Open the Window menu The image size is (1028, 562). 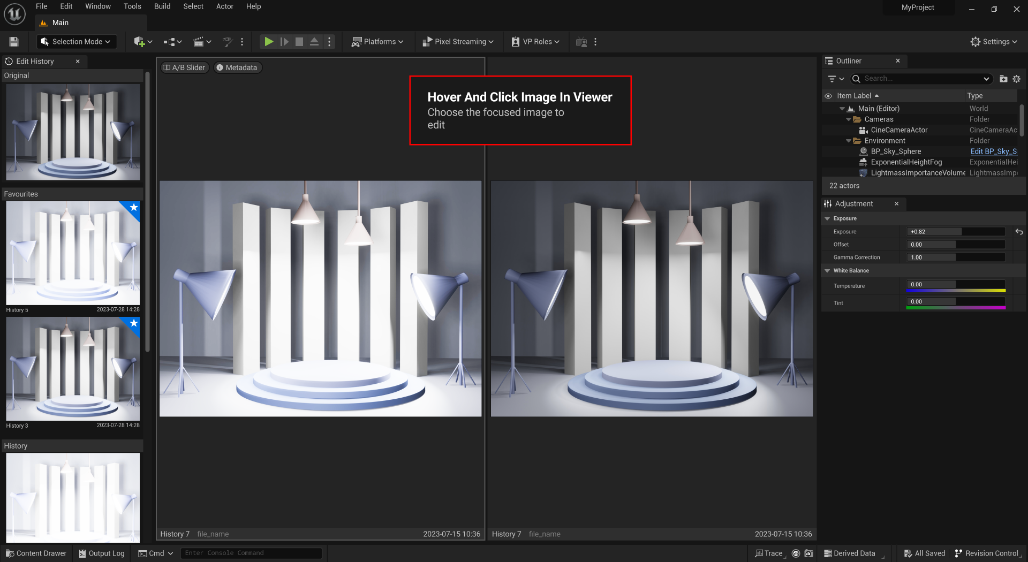(98, 6)
